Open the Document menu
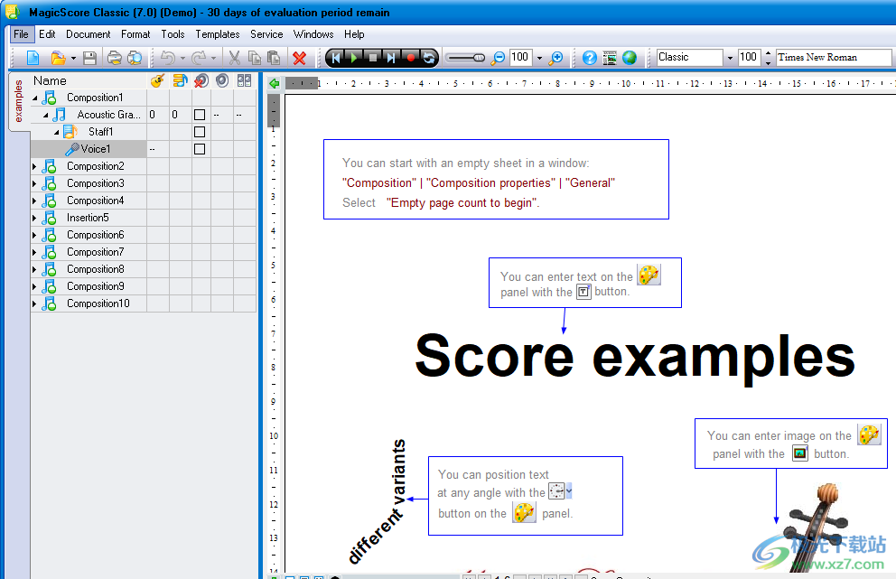896x579 pixels. click(88, 34)
